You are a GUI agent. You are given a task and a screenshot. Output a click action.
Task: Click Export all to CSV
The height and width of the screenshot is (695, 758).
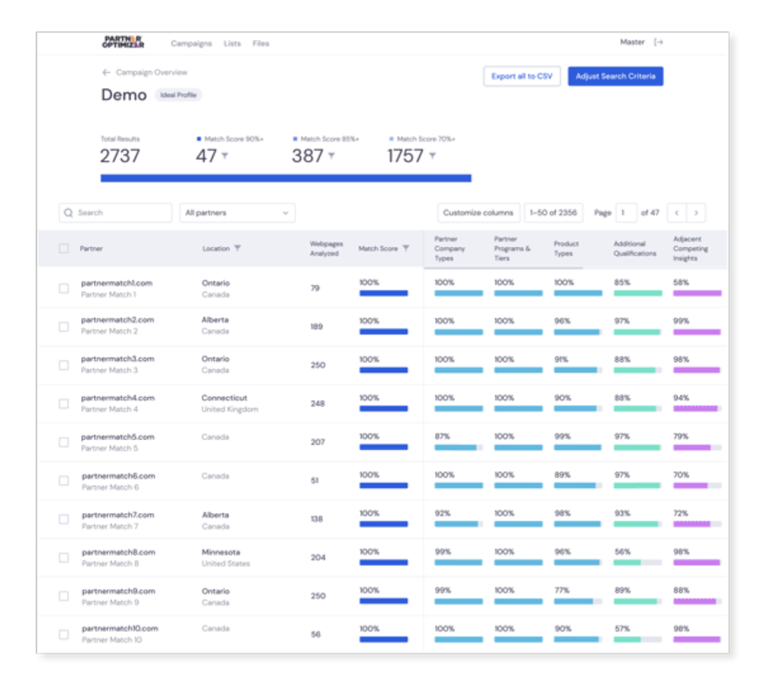522,77
